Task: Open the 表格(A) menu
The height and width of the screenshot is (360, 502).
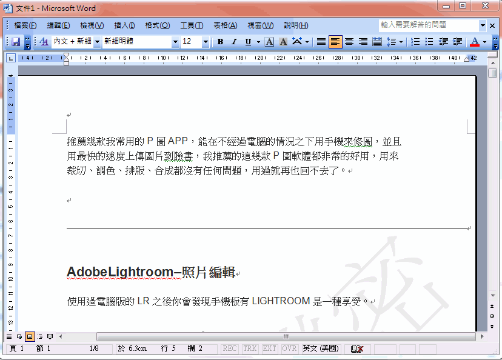Action: pyautogui.click(x=226, y=25)
